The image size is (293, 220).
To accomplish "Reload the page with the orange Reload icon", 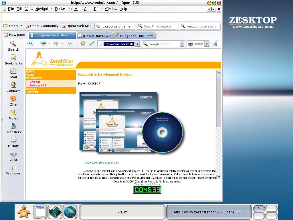I will 83,44.
